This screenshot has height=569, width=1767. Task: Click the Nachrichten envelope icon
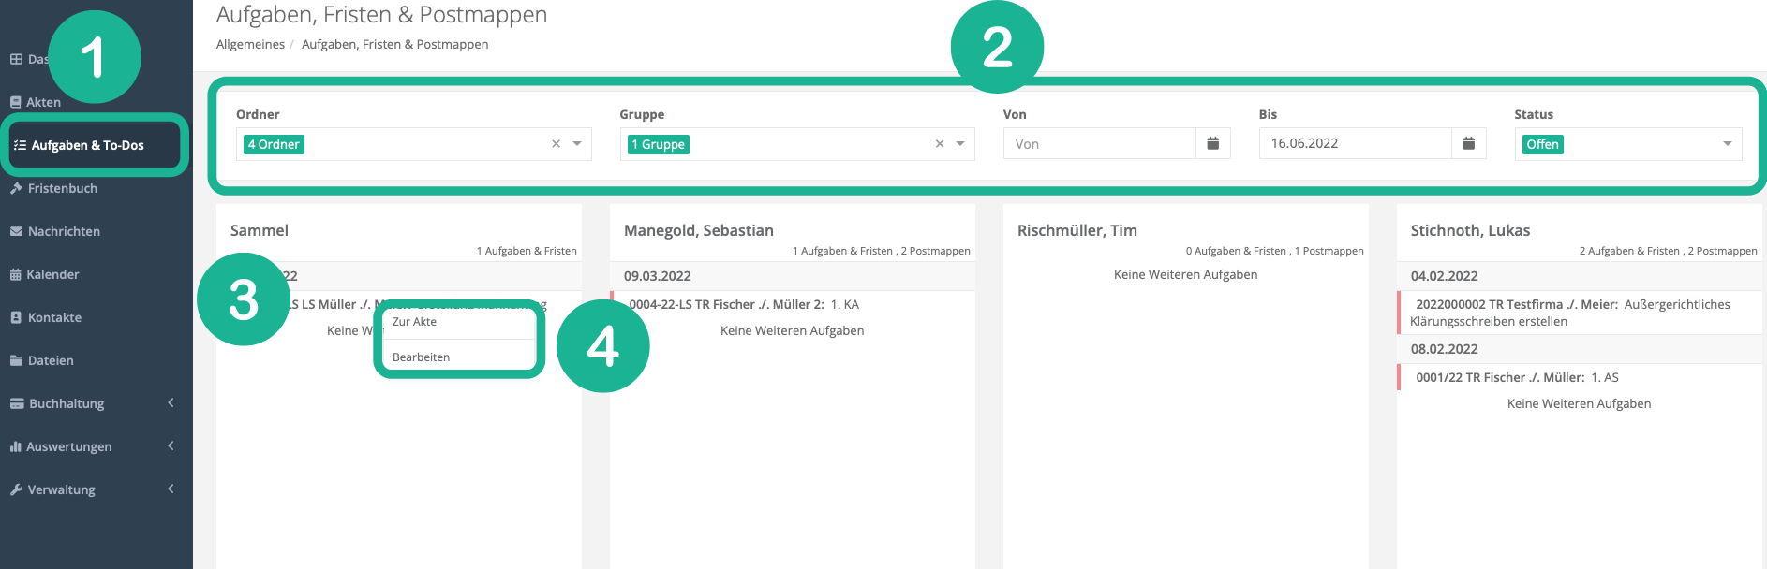coord(16,231)
